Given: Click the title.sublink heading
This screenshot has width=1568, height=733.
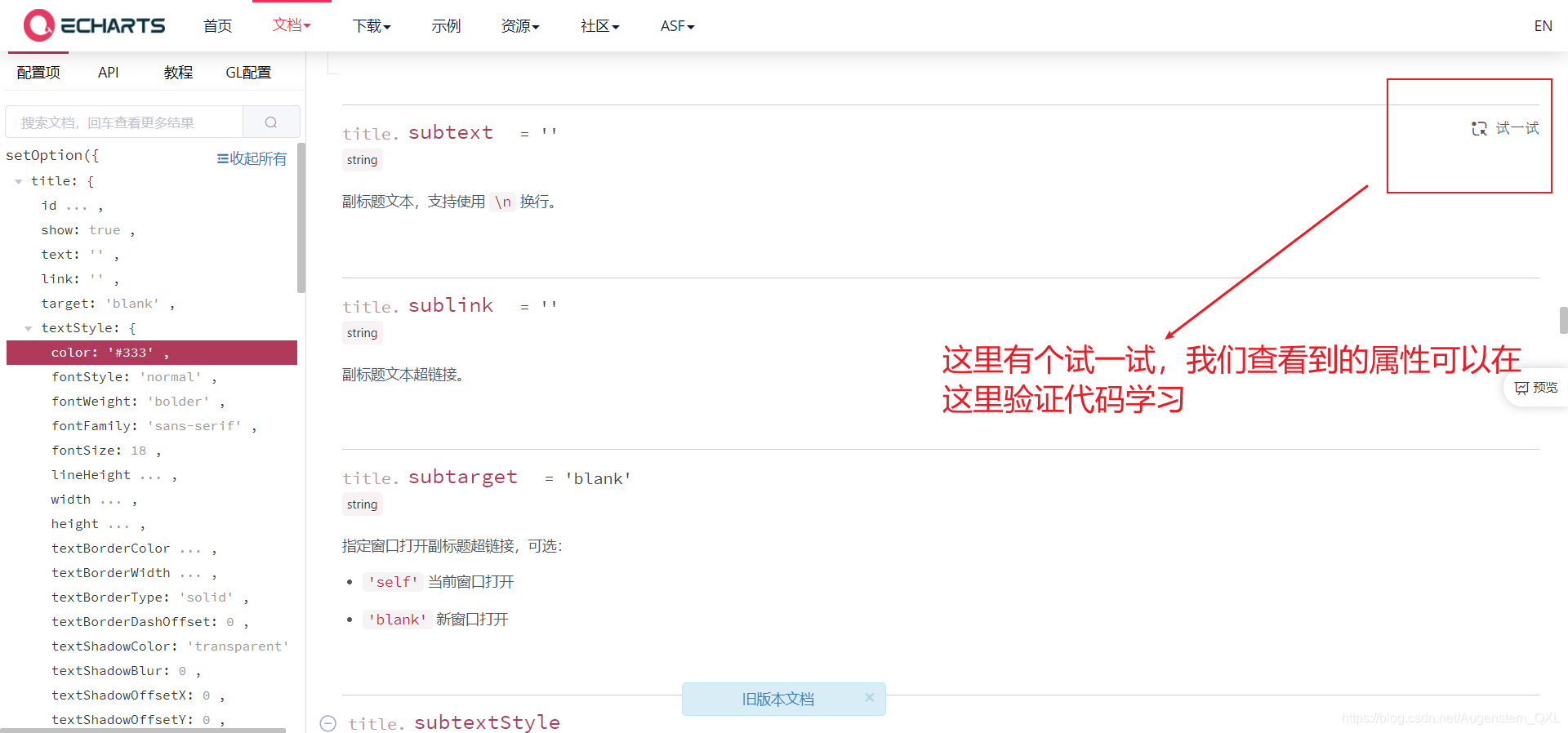Looking at the screenshot, I should point(417,306).
